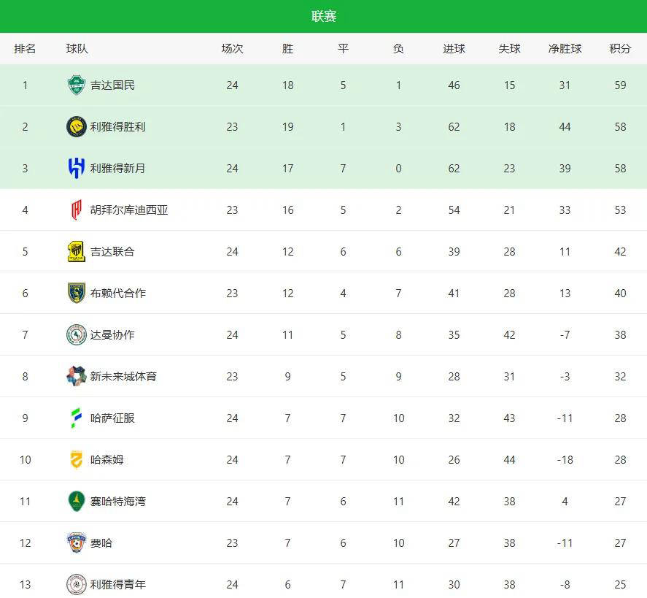Image resolution: width=647 pixels, height=598 pixels.
Task: Open the 达曼协作 team name link
Action: [x=112, y=335]
